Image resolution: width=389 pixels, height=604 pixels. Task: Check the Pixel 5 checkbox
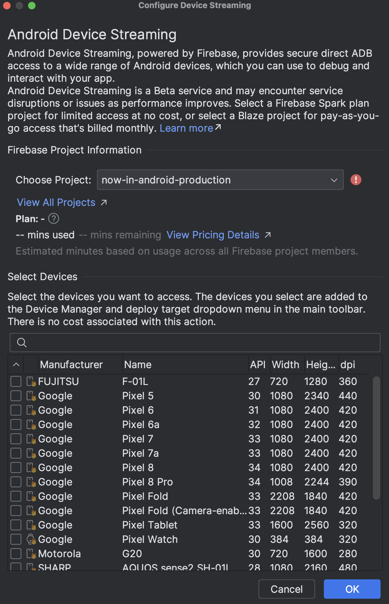(16, 396)
